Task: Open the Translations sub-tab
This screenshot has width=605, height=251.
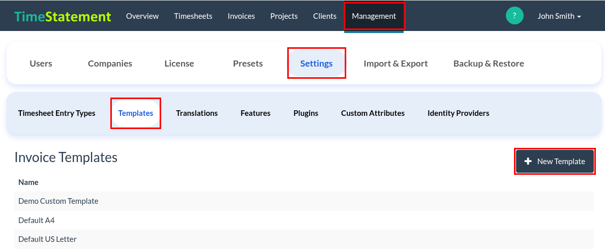Action: (x=197, y=113)
